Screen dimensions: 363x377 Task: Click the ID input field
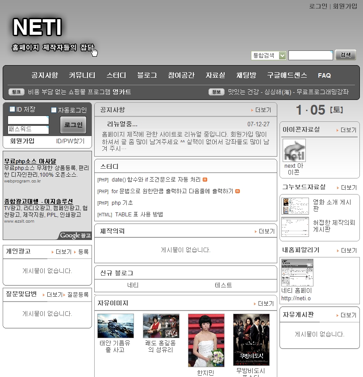28,120
